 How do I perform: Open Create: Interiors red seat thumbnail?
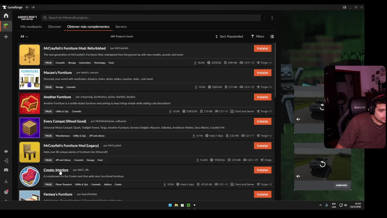tap(30, 177)
